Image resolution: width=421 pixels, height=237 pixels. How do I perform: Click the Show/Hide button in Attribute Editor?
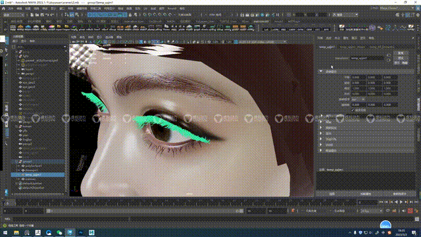pyautogui.click(x=401, y=63)
